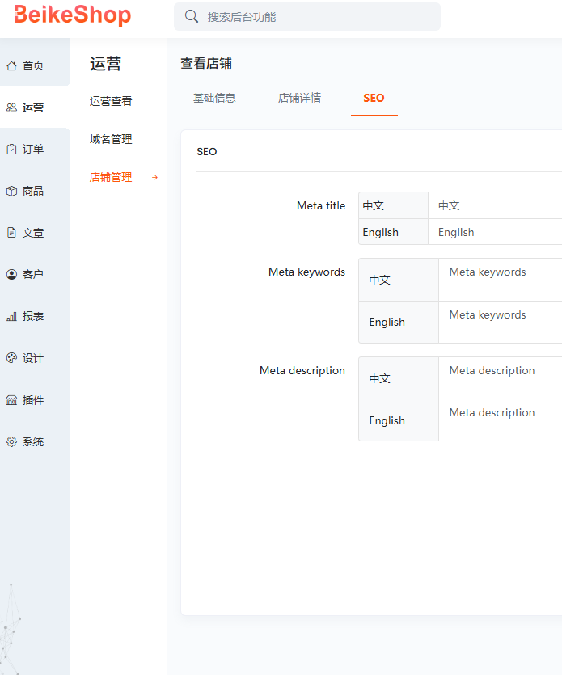Expand the 店铺管理 arrow in submenu

[154, 178]
